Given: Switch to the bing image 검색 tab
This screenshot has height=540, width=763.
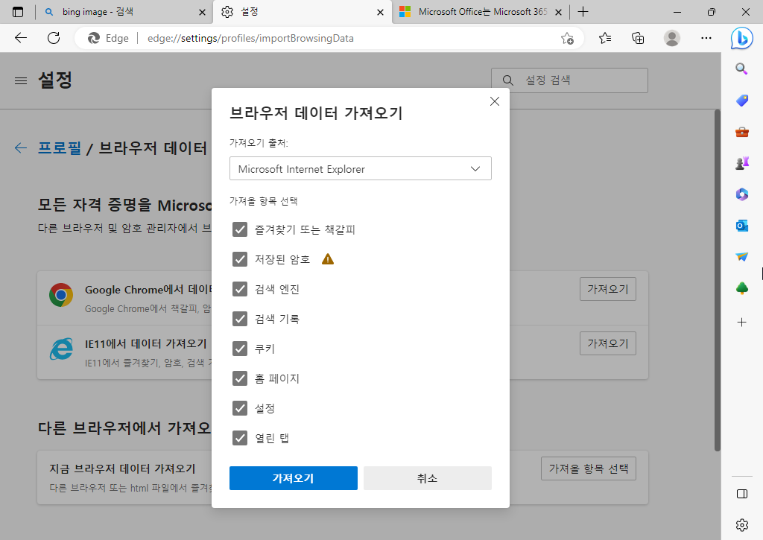Looking at the screenshot, I should pyautogui.click(x=124, y=12).
